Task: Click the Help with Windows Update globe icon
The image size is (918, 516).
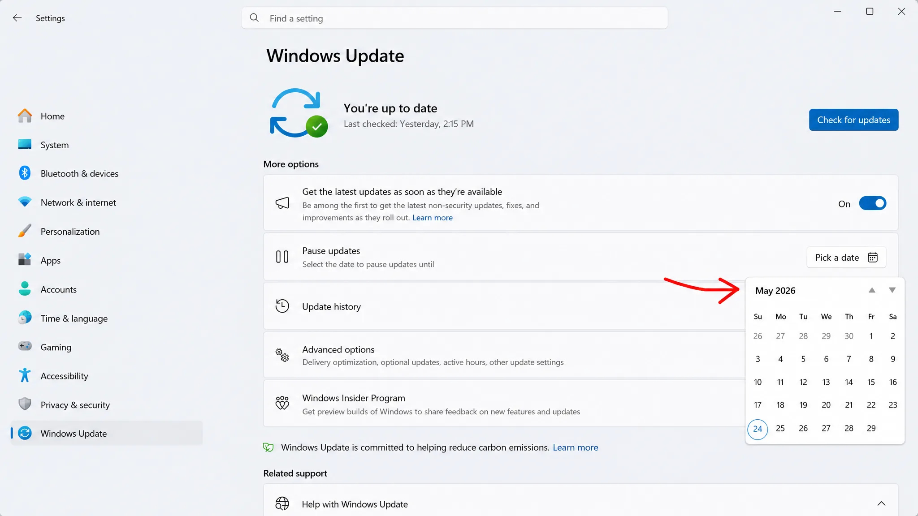Action: point(282,504)
